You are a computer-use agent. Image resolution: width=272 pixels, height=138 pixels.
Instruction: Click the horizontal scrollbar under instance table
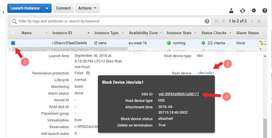(70, 49)
